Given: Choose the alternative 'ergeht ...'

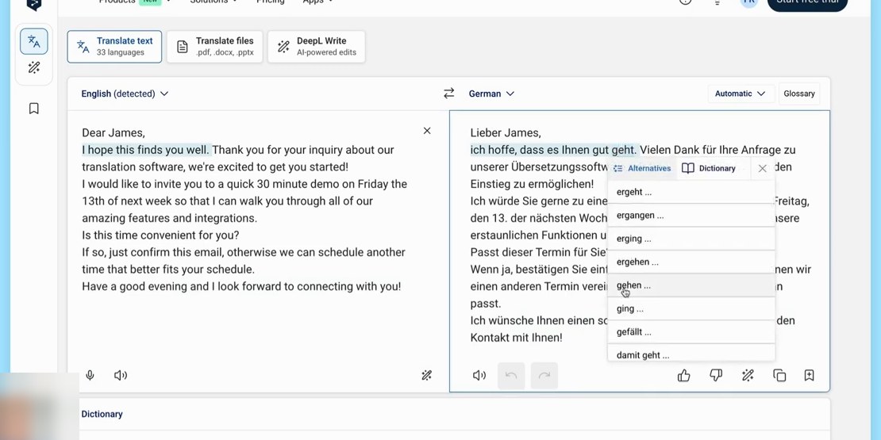Looking at the screenshot, I should pyautogui.click(x=691, y=192).
